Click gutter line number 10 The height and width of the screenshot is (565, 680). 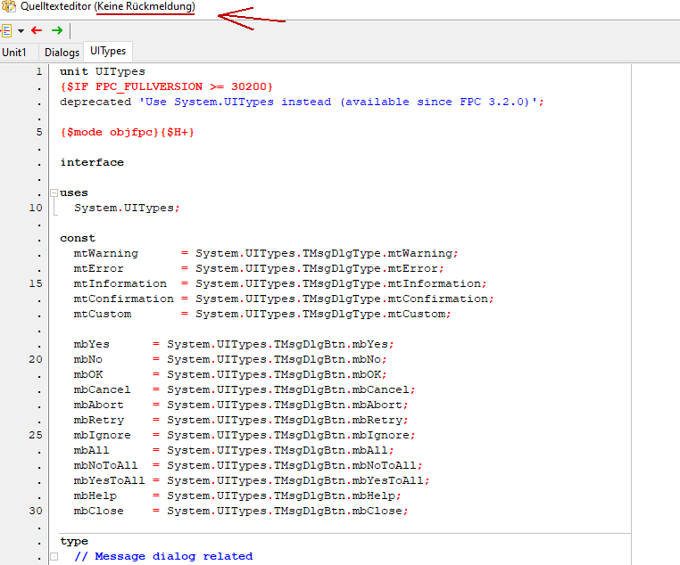coord(36,208)
